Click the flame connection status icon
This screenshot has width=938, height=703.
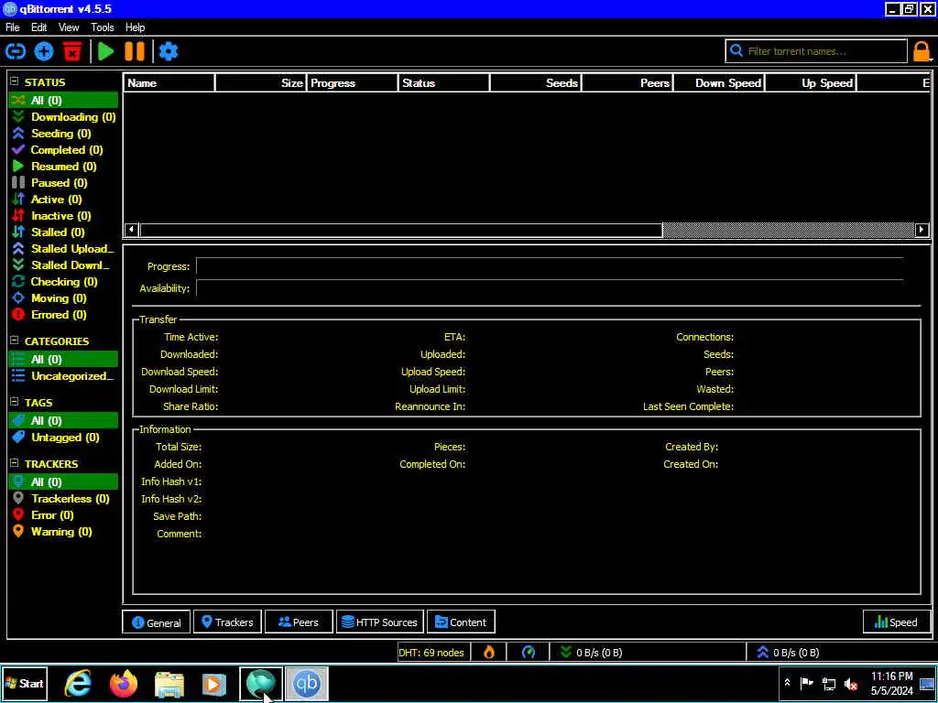[x=489, y=652]
